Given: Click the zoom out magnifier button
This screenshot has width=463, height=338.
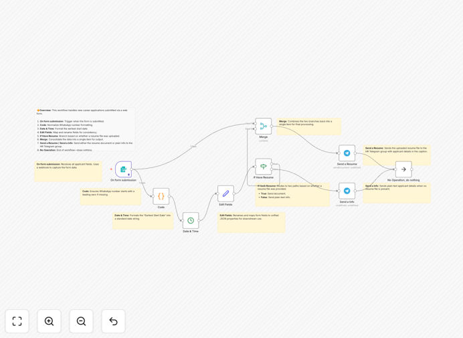Looking at the screenshot, I should click(81, 321).
